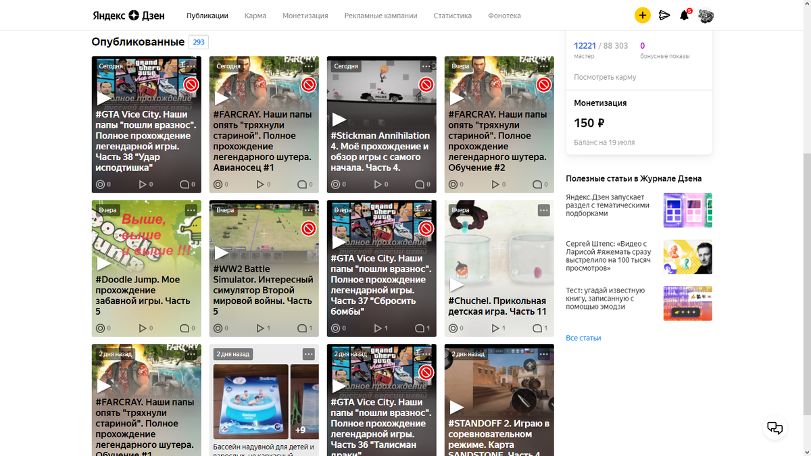This screenshot has width=811, height=456.
Task: Play the STANDOFF 2 video
Action: tap(457, 407)
